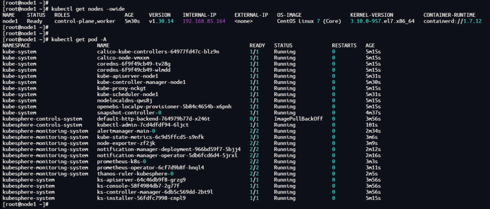Click pod name kube-proxy-nckgt
This screenshot has width=490, height=209.
coord(122,88)
